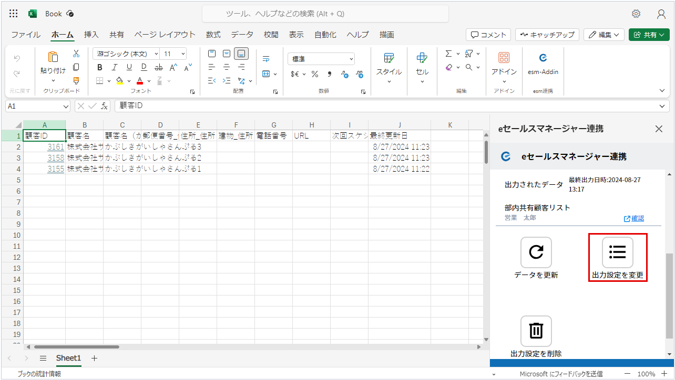Open the app launcher grid
675x380 pixels.
click(14, 14)
